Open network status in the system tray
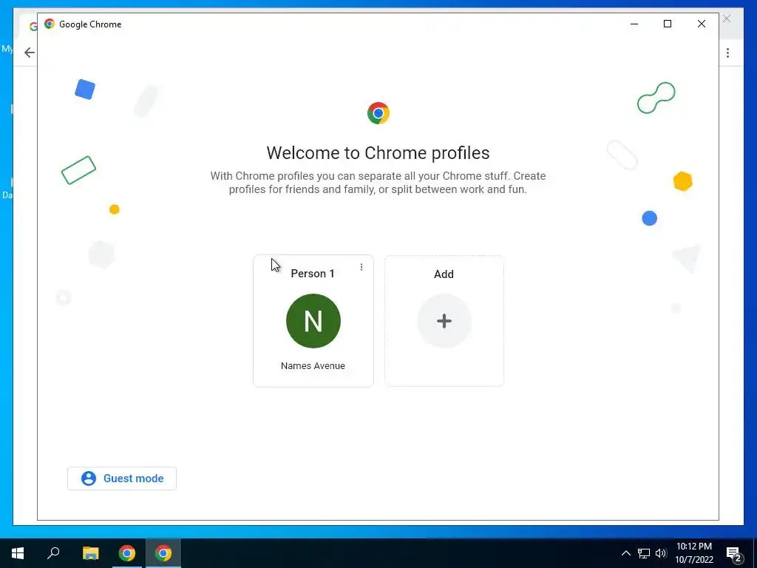This screenshot has height=568, width=757. (644, 553)
